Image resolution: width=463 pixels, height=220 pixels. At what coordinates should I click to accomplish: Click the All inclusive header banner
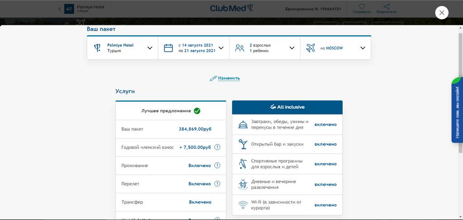pyautogui.click(x=287, y=107)
